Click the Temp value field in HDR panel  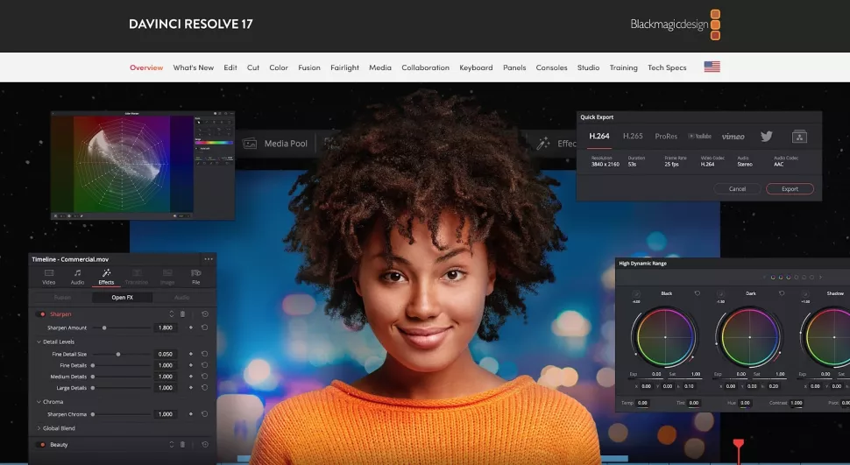click(x=642, y=403)
